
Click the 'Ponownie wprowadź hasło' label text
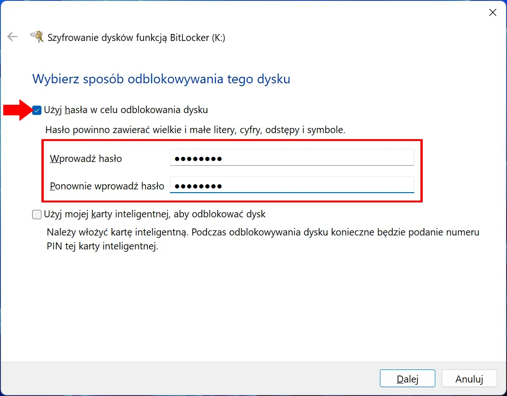pyautogui.click(x=107, y=186)
